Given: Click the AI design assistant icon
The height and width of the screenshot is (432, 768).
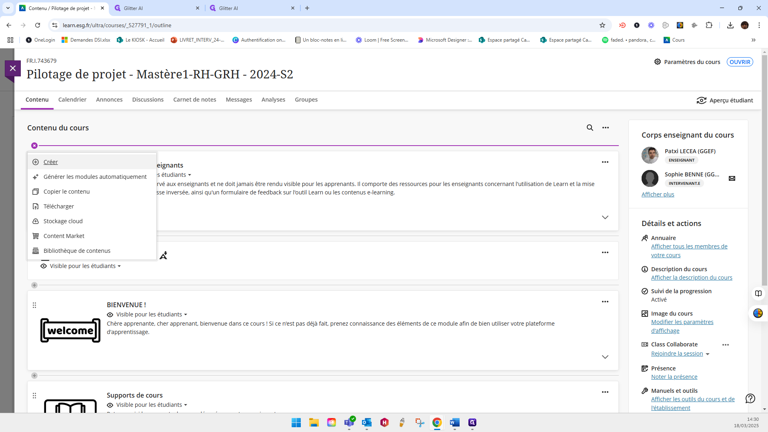Looking at the screenshot, I should click(163, 255).
